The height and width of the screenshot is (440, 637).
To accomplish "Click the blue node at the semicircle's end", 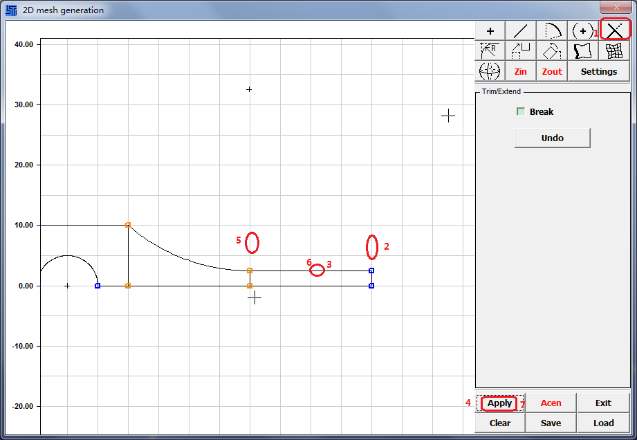I will 98,286.
